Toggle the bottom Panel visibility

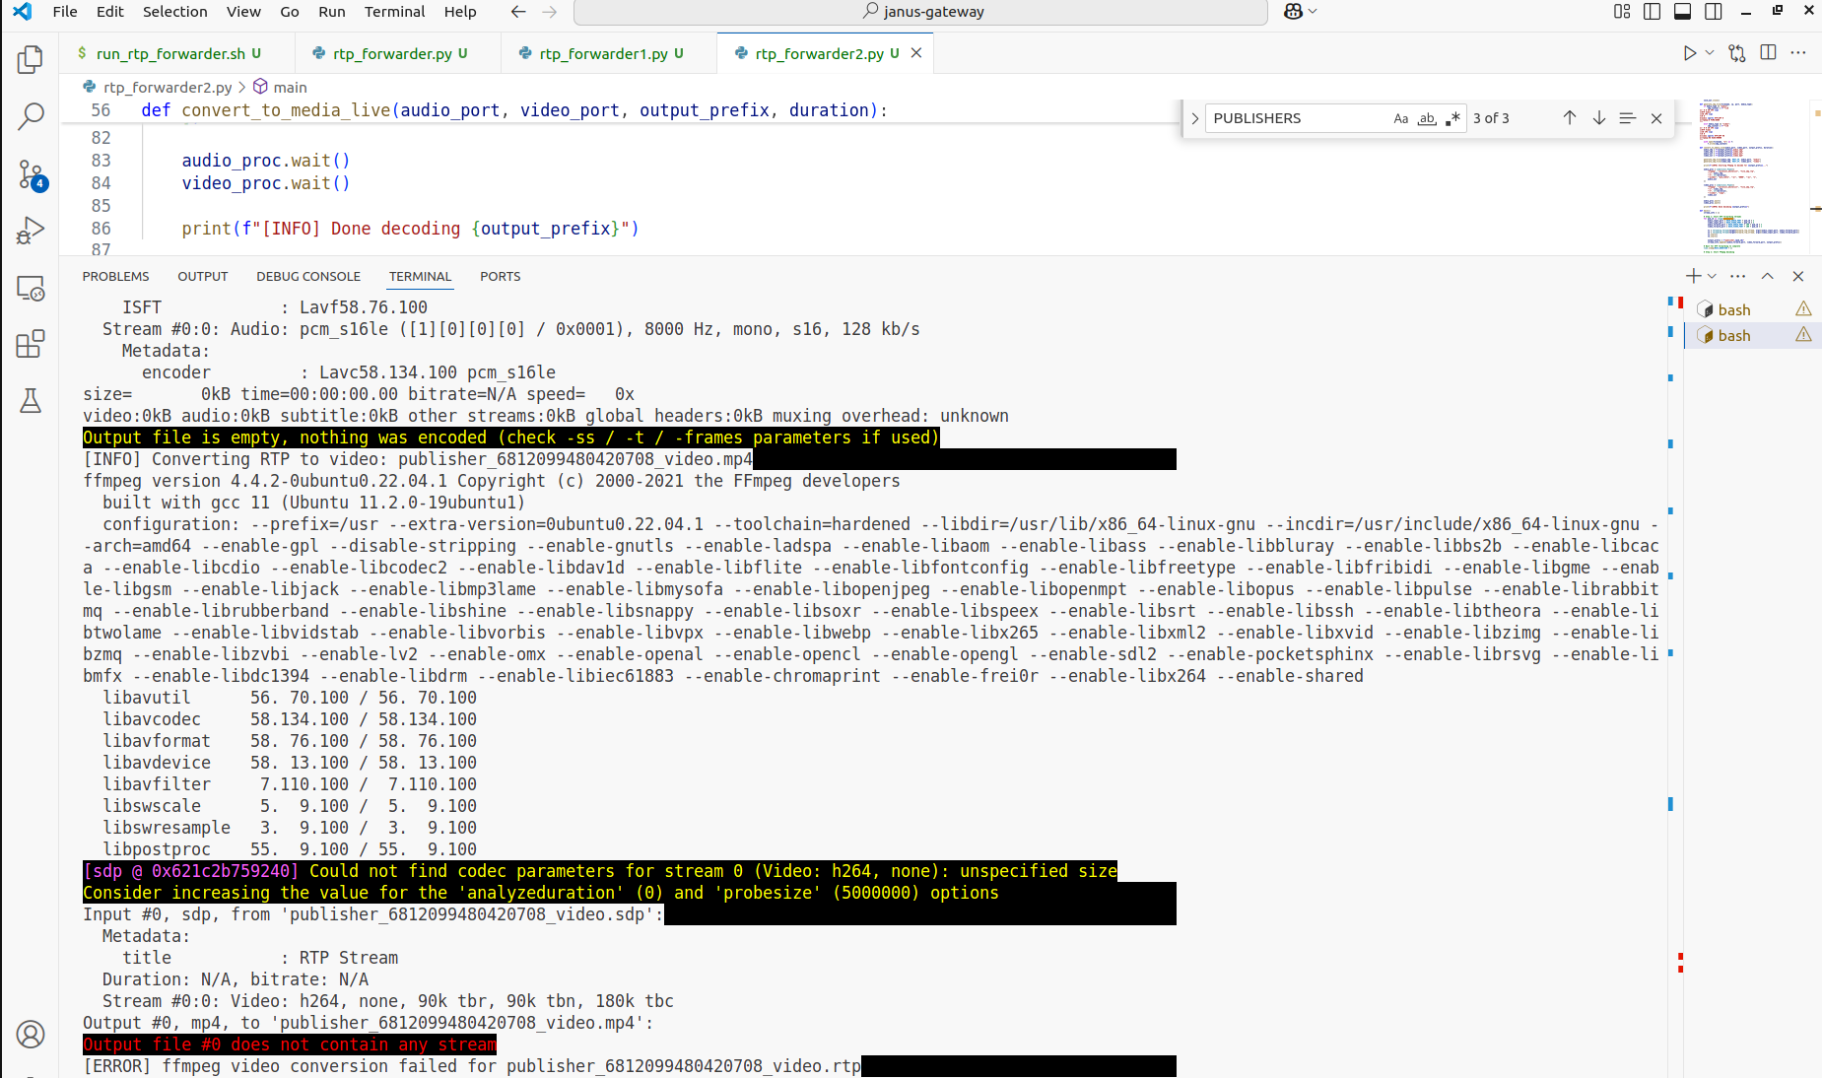pos(1683,12)
